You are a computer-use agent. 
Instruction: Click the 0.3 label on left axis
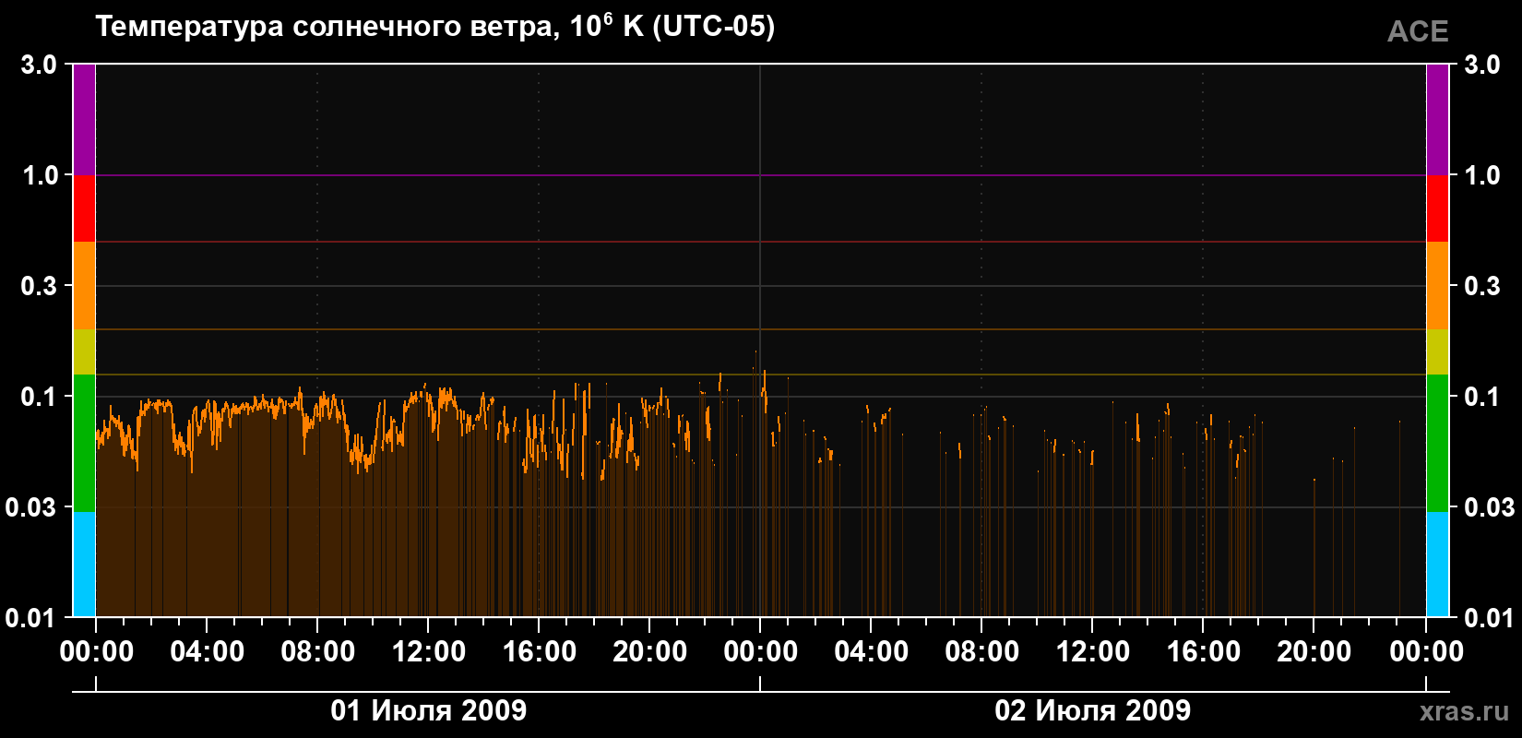[40, 286]
